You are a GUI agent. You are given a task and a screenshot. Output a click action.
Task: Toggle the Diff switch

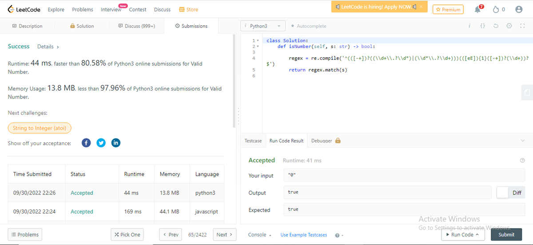(x=511, y=193)
